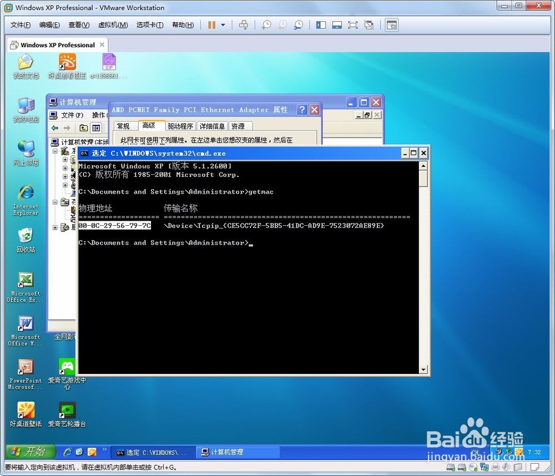Click the 开始 Start button

coord(30,452)
